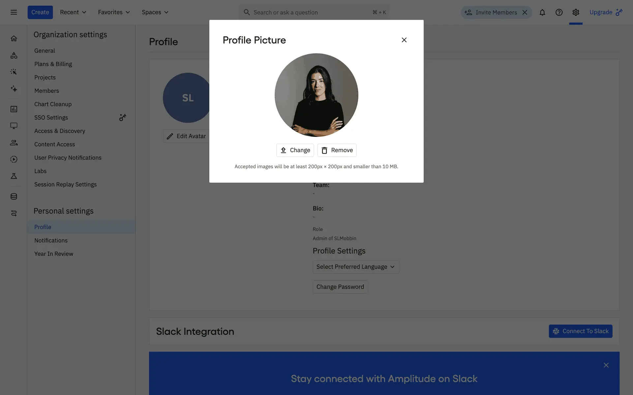Go to Notifications personal settings
This screenshot has height=395, width=633.
click(x=51, y=240)
